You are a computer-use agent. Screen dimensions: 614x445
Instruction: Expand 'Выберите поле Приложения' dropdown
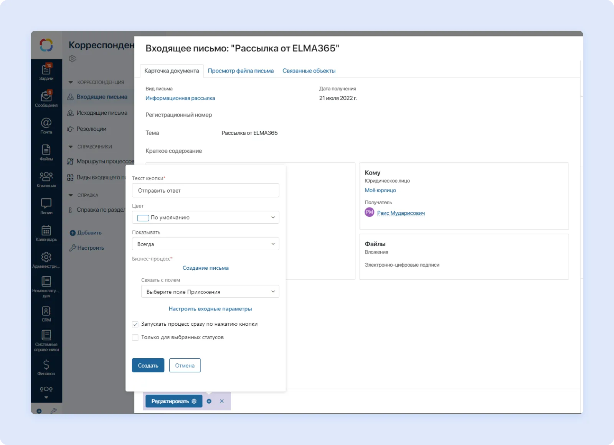coord(210,292)
